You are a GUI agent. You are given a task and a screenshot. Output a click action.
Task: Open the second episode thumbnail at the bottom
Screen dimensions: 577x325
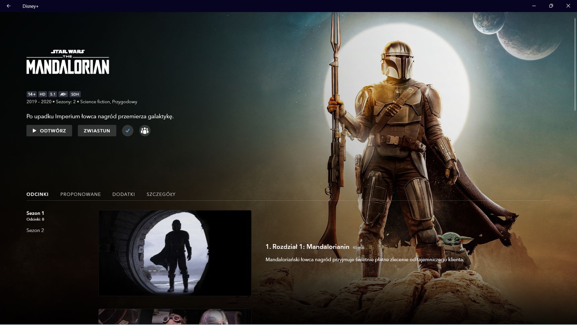pos(175,317)
